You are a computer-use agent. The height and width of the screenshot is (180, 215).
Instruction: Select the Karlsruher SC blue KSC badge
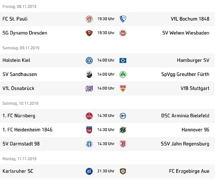[x=89, y=171]
